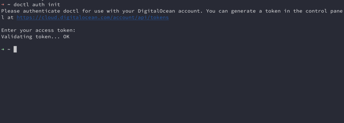
Task: Click the green prompt arrow on last line
Action: 3,49
